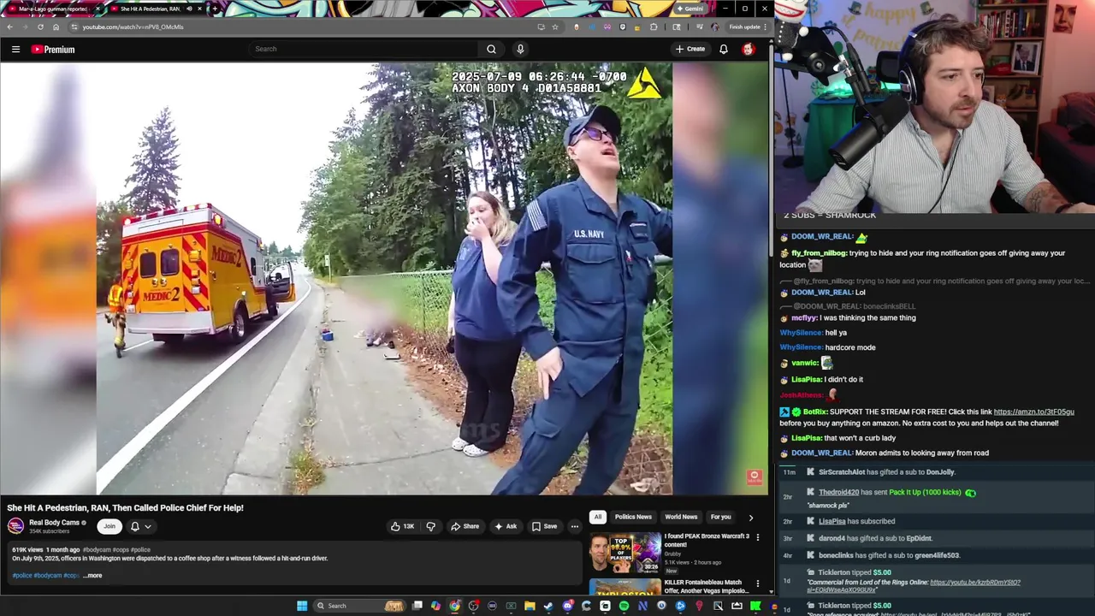Screen dimensions: 1095x616
Task: Open the YouTube hamburger guide menu
Action: pyautogui.click(x=15, y=49)
